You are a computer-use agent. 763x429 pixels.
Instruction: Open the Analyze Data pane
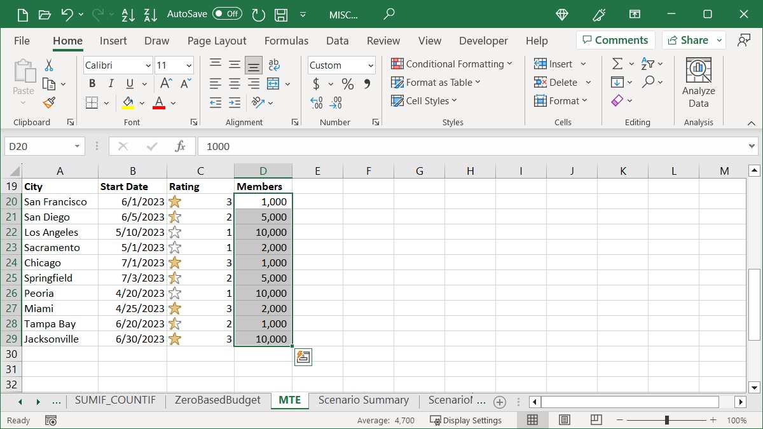click(698, 81)
